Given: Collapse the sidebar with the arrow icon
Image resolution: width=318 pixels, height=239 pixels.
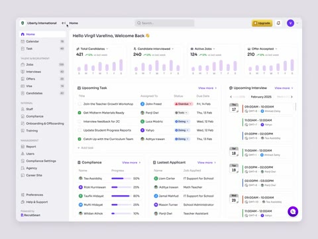Looking at the screenshot, I should click(x=64, y=23).
